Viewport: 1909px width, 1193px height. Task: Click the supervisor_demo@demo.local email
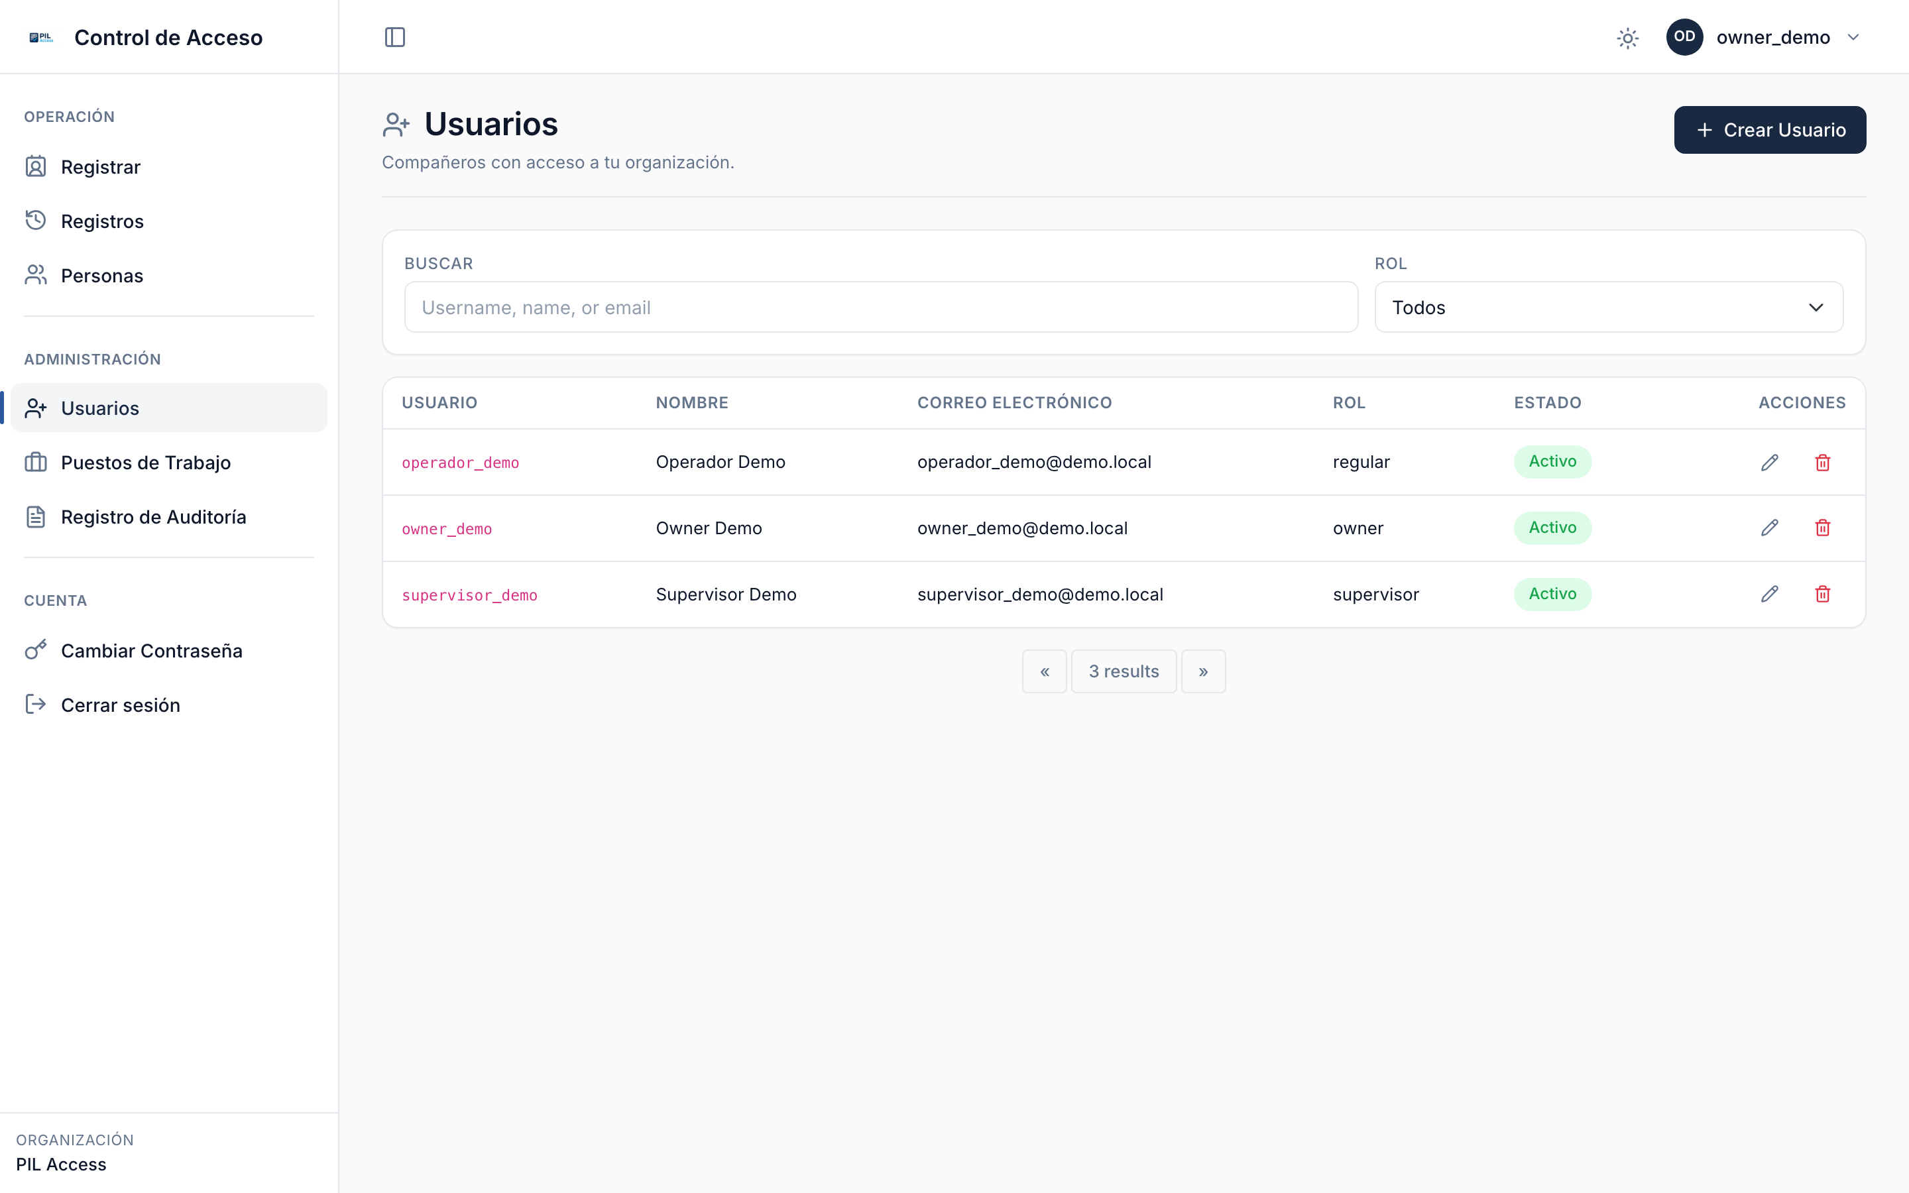[1040, 594]
